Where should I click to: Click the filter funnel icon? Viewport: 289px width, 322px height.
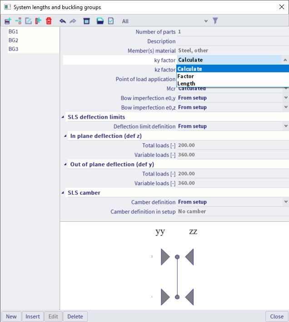pyautogui.click(x=215, y=21)
